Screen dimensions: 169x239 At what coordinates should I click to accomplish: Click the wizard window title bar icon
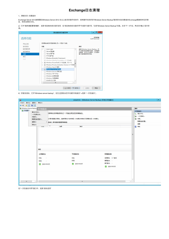pos(20,33)
